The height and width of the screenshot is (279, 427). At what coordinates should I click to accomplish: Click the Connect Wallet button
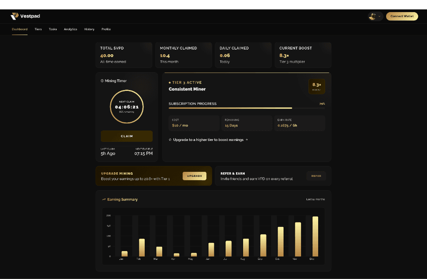coord(402,16)
